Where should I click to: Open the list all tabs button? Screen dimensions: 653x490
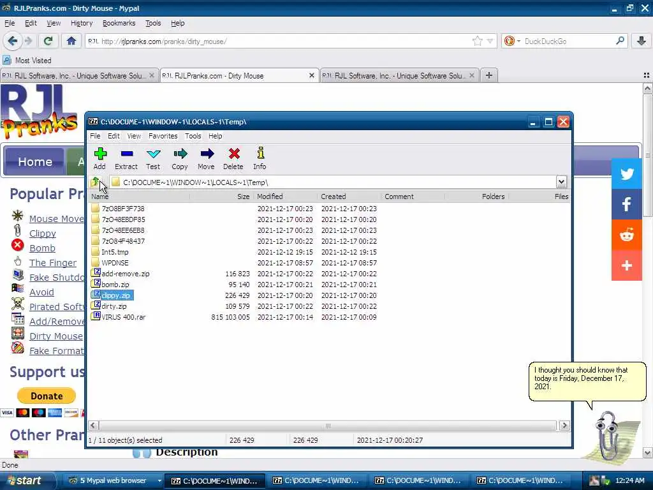(x=647, y=75)
